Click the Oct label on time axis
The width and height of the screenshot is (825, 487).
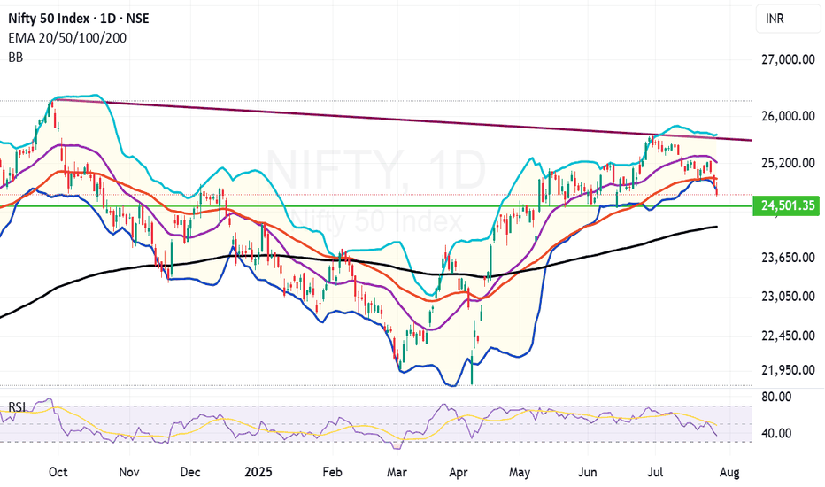click(x=58, y=472)
